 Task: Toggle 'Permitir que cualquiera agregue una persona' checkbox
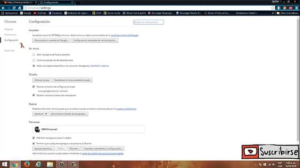[34, 143]
